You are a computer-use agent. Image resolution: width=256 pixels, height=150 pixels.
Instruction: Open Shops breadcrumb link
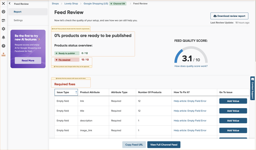point(55,3)
